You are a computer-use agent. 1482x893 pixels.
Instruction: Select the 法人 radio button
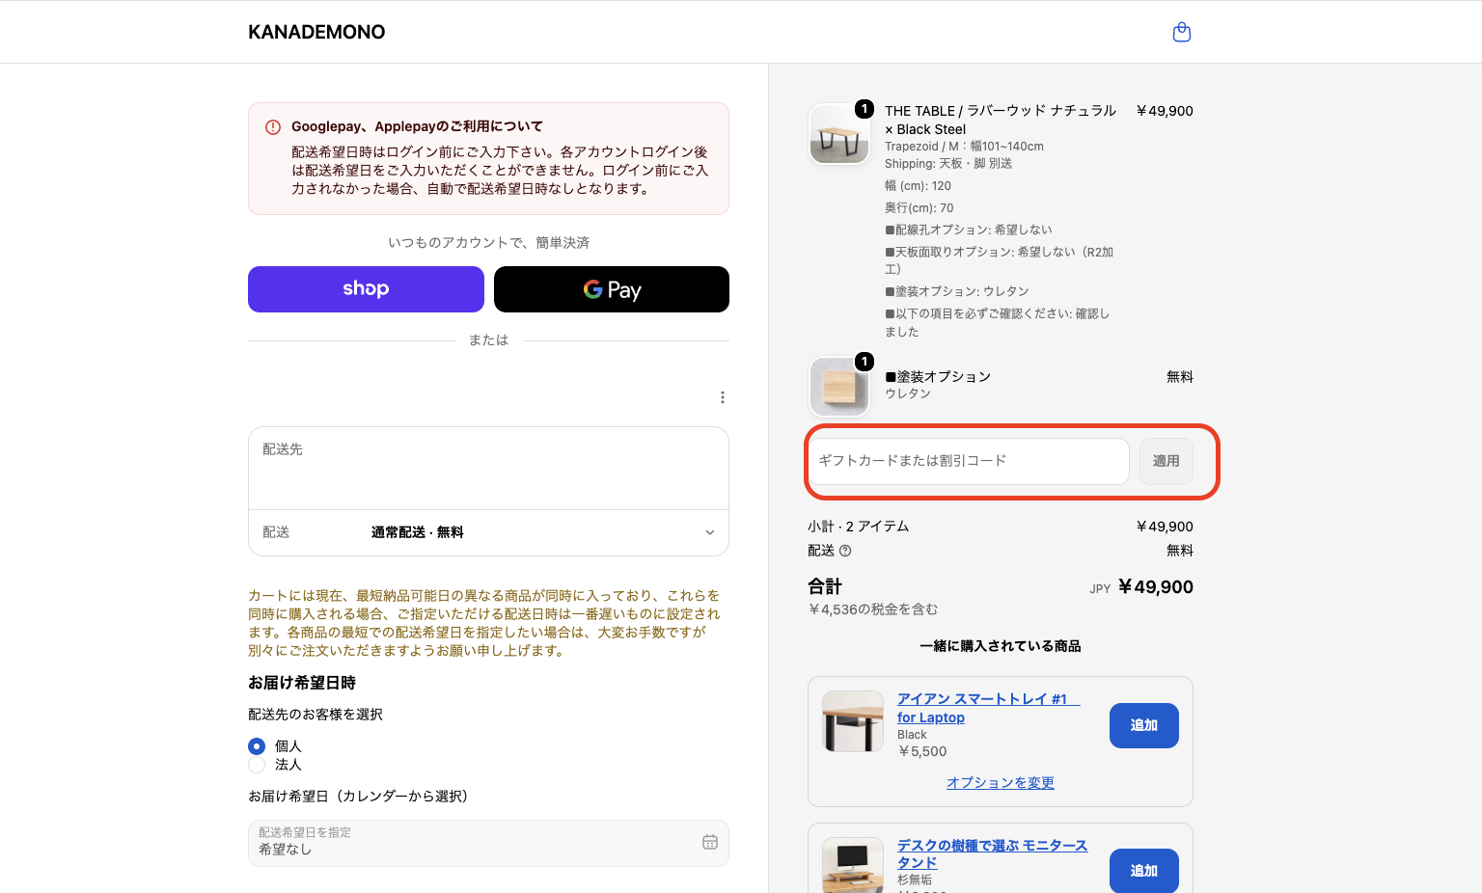pos(257,765)
